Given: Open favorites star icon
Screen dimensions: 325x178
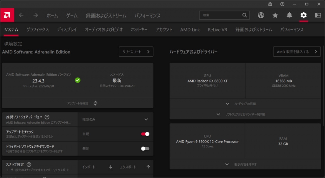Looking at the screenshot, I should tap(275, 15).
